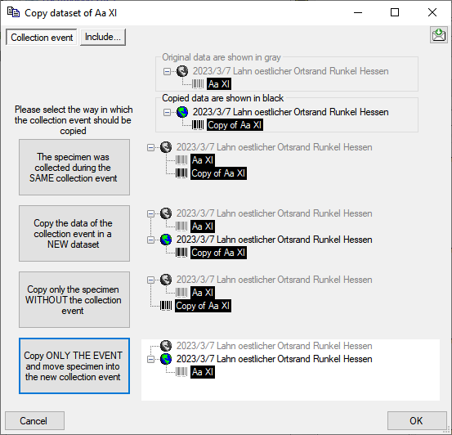Collapse the Original data event tree node
The height and width of the screenshot is (435, 452).
pos(167,71)
